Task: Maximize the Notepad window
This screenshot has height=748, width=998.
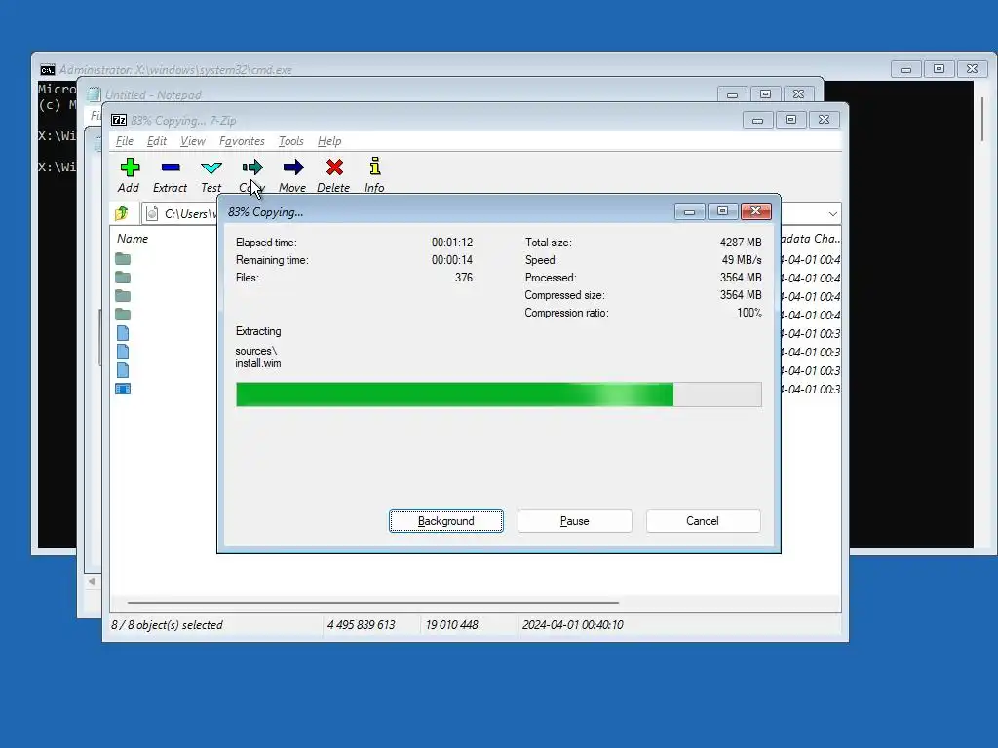Action: [x=765, y=94]
